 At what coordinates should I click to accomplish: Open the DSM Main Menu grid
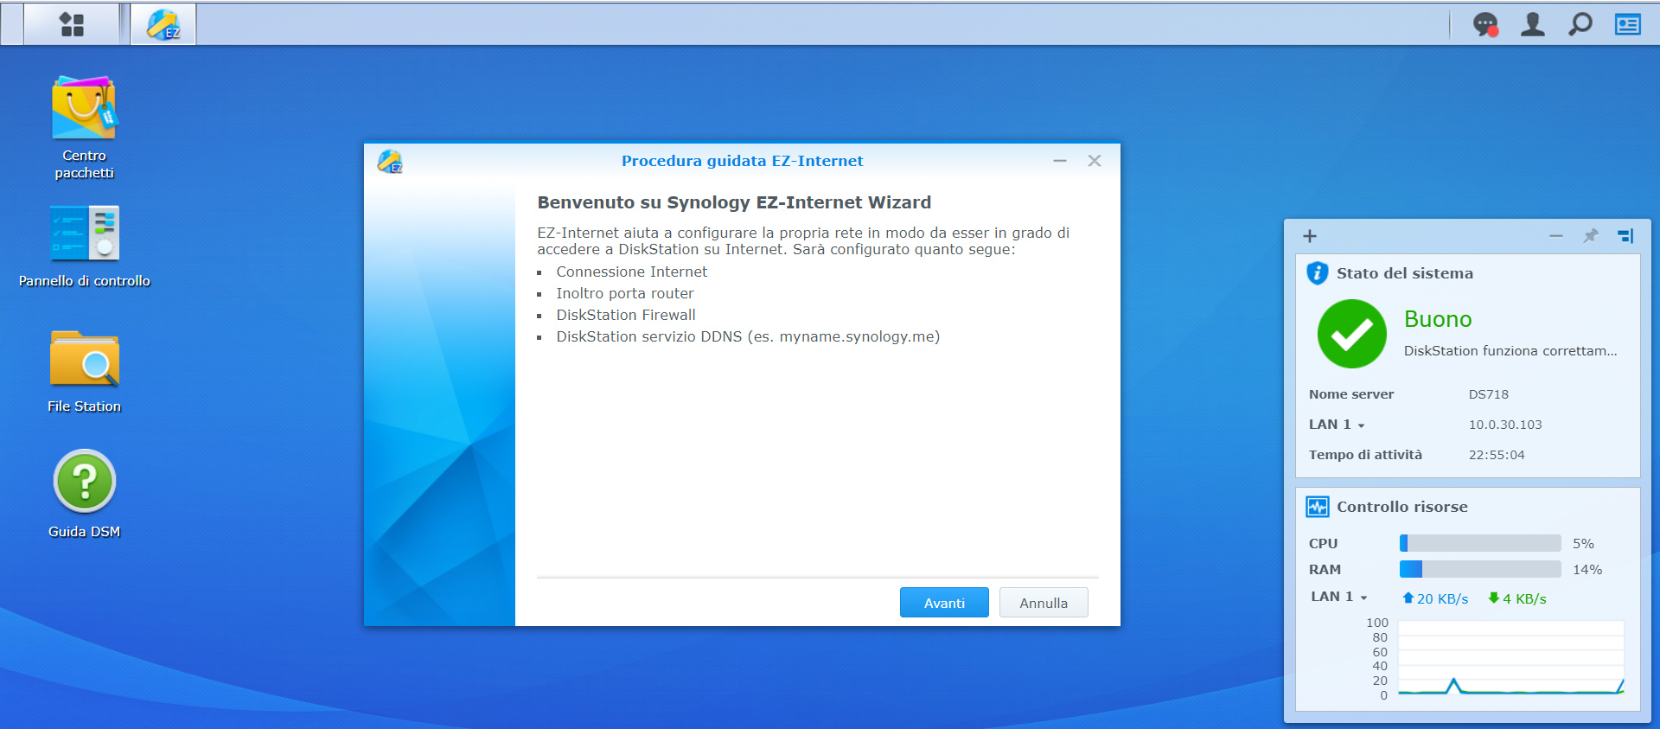[72, 24]
